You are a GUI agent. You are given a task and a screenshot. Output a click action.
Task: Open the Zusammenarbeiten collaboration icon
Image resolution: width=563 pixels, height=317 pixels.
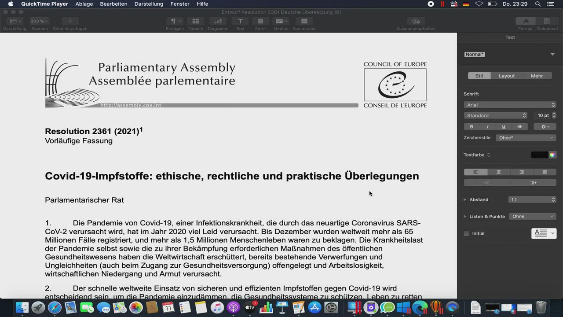(416, 21)
